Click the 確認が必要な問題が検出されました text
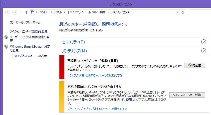 (81, 30)
